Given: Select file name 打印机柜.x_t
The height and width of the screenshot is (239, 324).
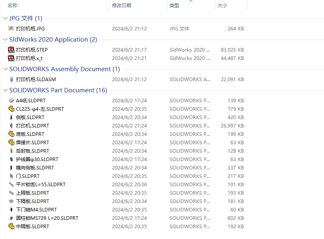Looking at the screenshot, I should pos(29,58).
